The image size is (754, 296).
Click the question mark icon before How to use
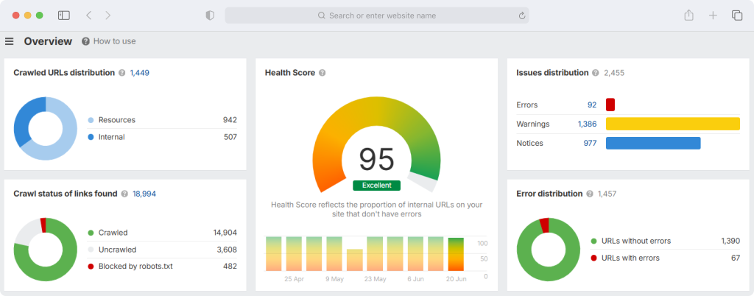85,41
